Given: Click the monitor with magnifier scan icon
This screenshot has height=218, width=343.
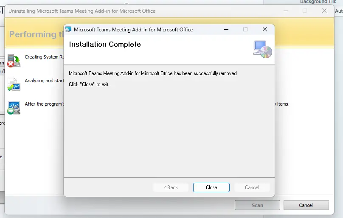Looking at the screenshot, I should point(14,107).
